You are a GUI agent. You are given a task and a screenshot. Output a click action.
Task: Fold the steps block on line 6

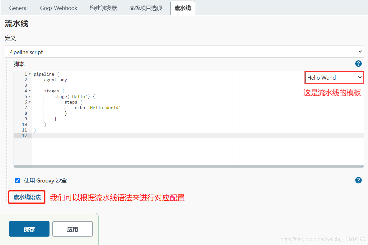(30, 102)
